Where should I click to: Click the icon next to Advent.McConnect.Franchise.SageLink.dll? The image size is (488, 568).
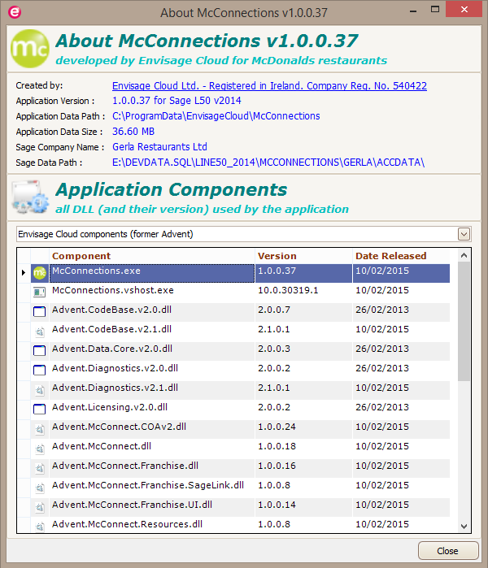[x=40, y=488]
